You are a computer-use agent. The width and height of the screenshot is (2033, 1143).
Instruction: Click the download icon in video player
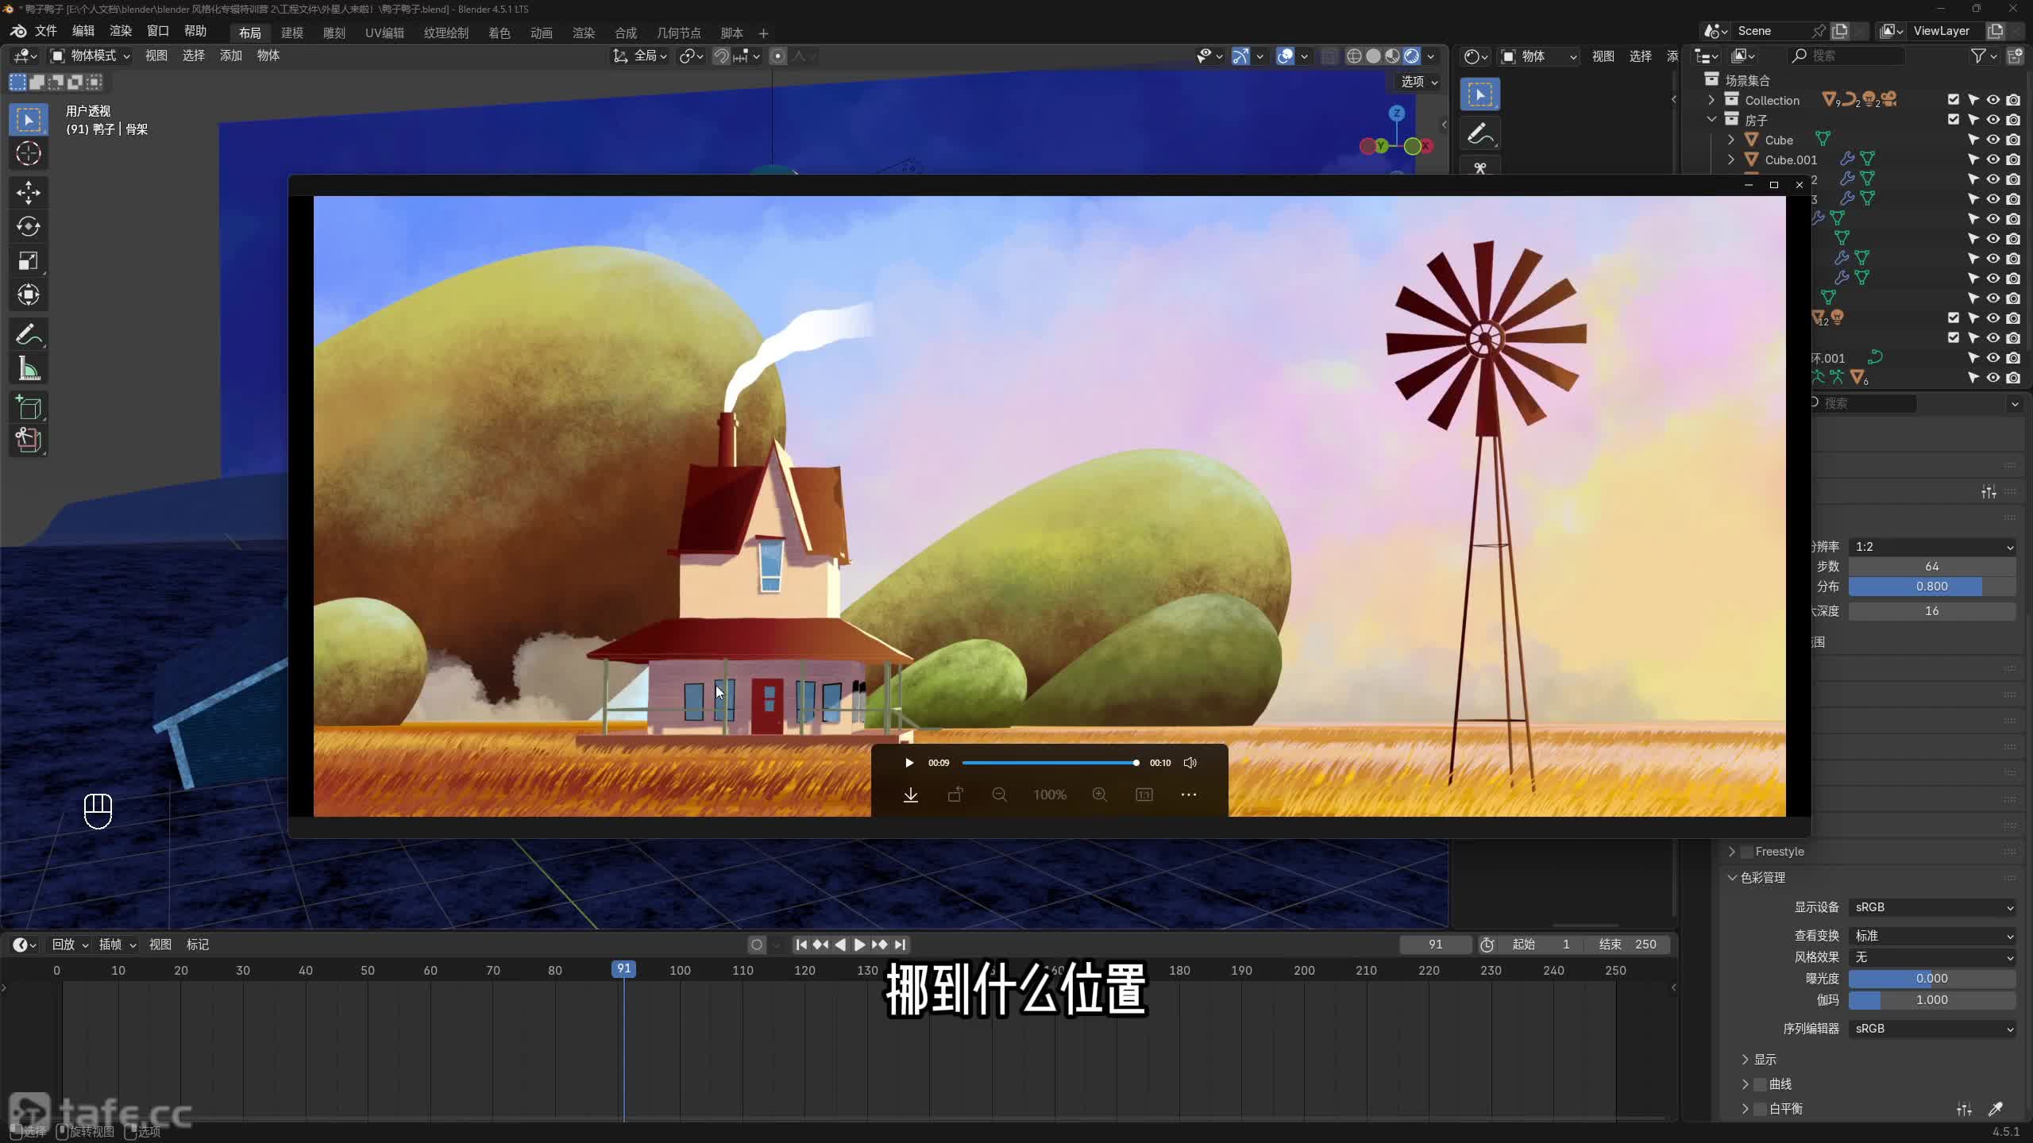pyautogui.click(x=911, y=795)
